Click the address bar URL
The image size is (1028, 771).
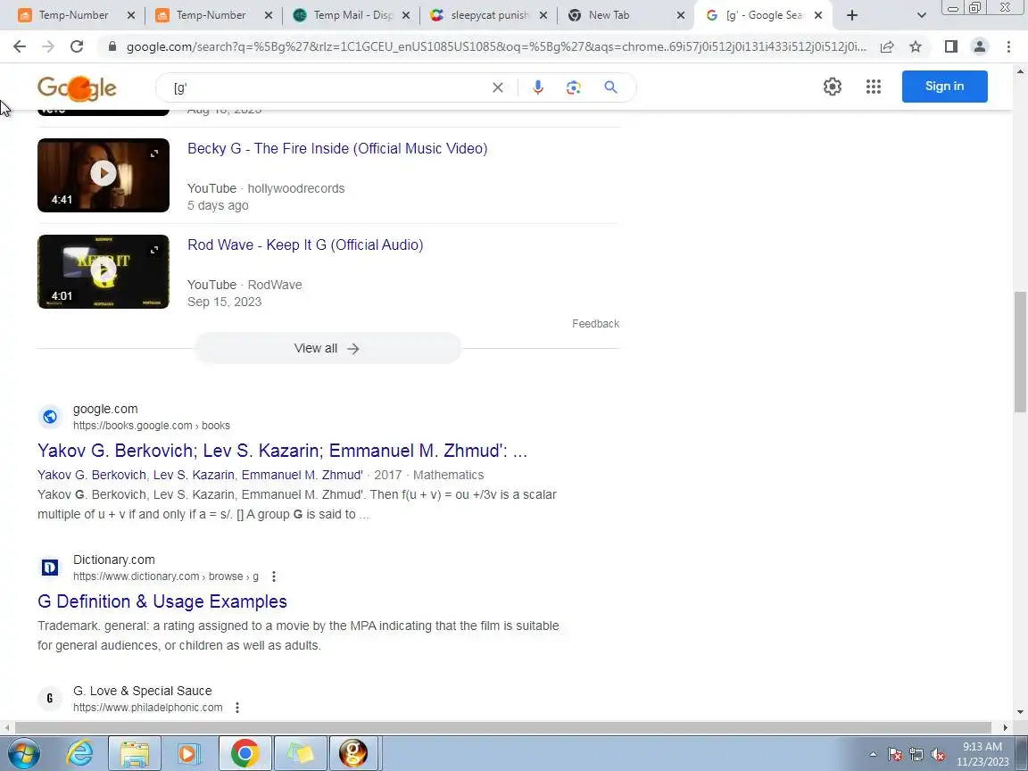pyautogui.click(x=495, y=46)
